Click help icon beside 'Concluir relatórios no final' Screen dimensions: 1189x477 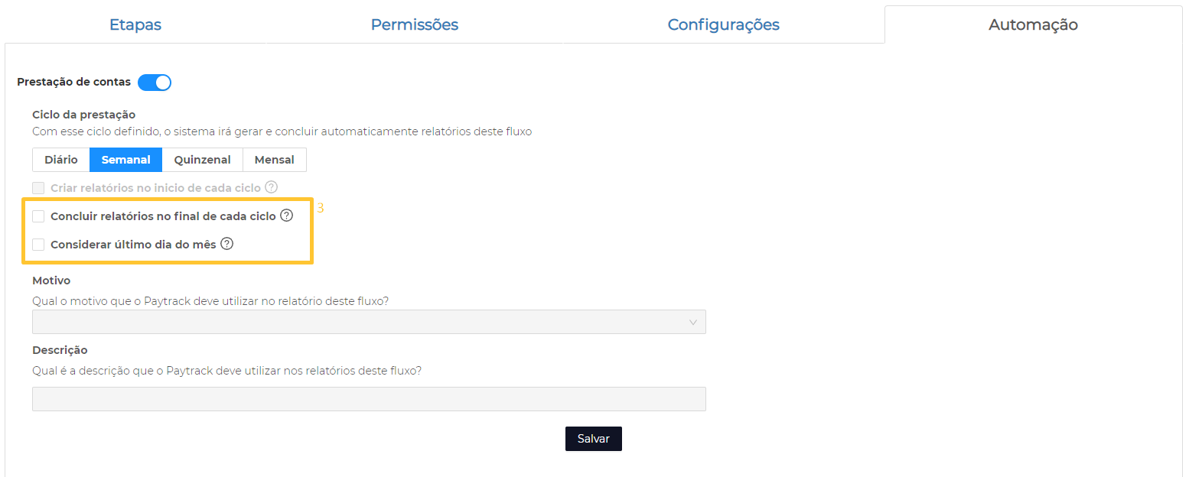286,216
